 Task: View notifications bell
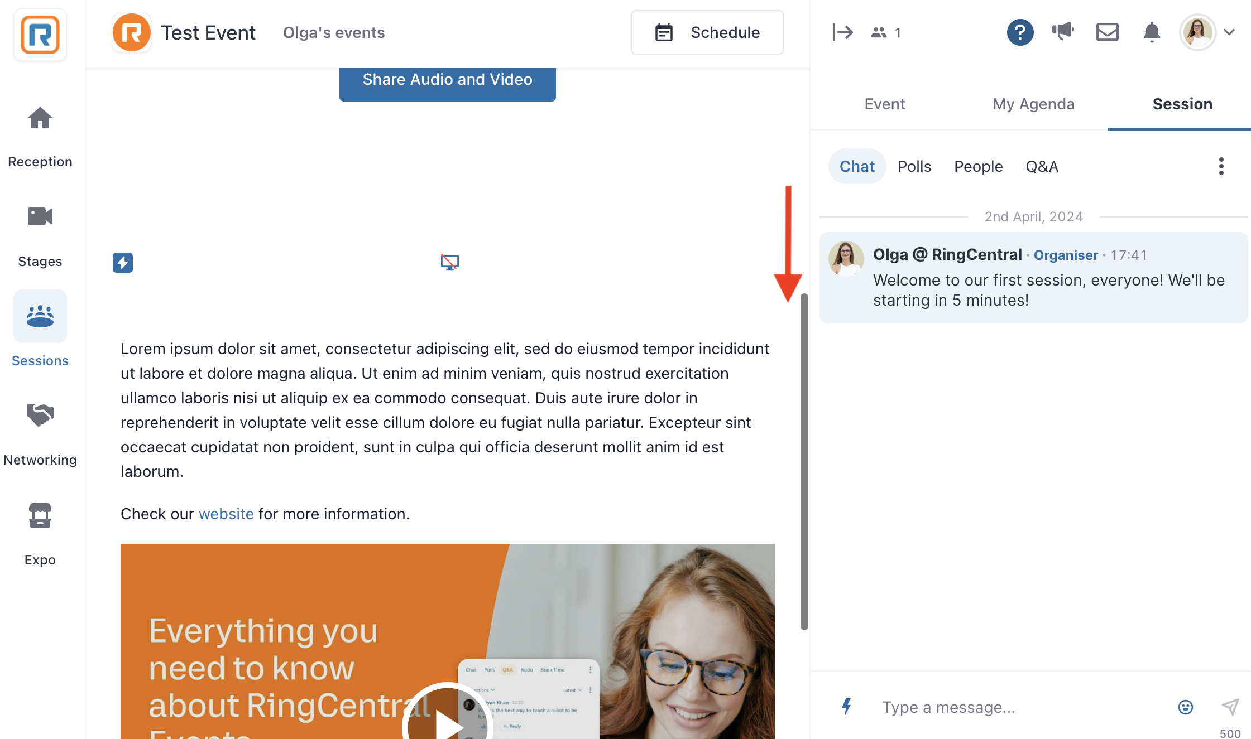(1152, 32)
